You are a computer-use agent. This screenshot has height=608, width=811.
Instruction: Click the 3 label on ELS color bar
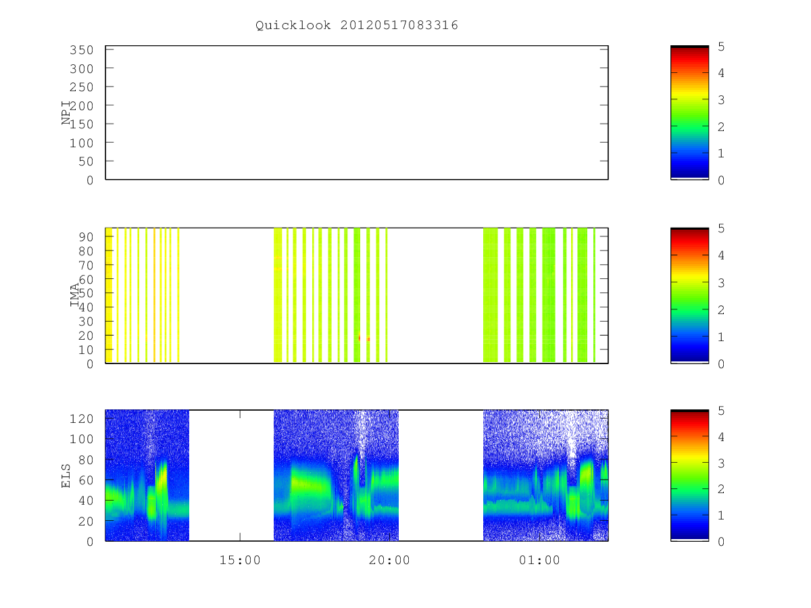tap(721, 463)
